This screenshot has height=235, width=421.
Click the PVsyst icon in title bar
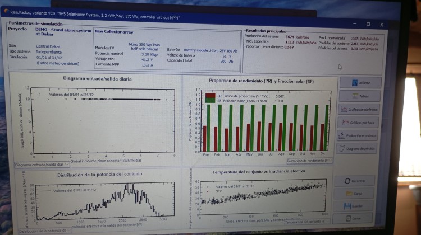click(6, 11)
